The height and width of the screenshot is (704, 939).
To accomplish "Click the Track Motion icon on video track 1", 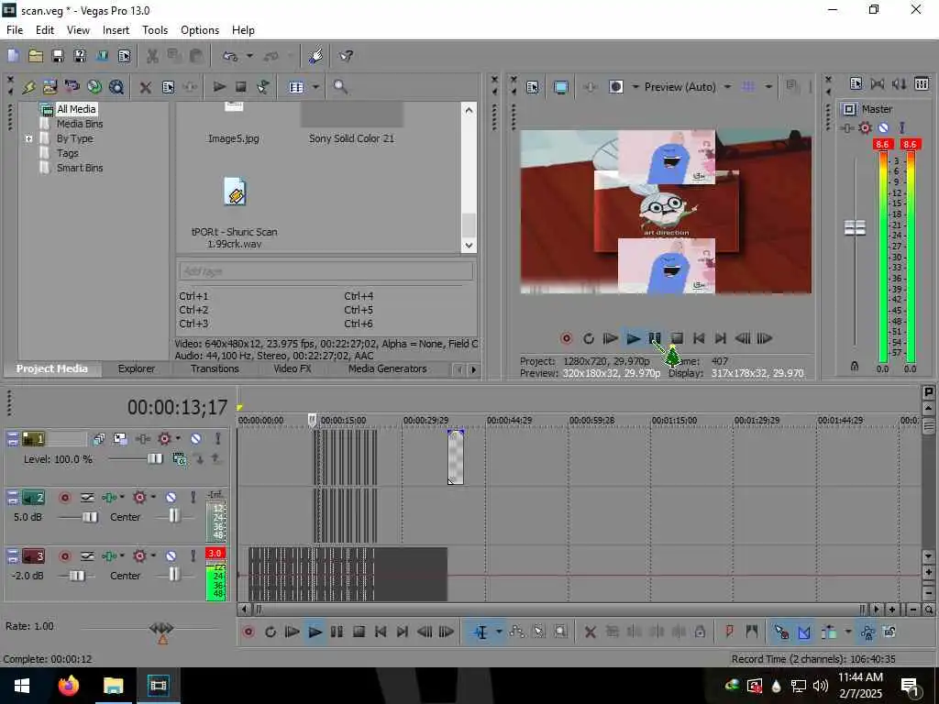I will point(120,439).
